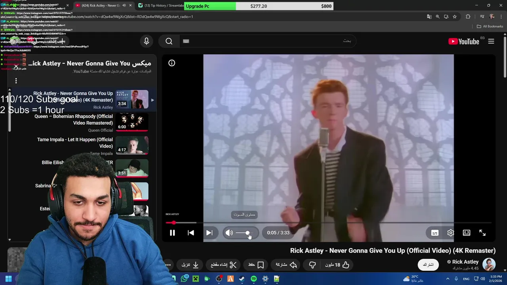Install app icon in address bar
This screenshot has width=507, height=285.
click(x=446, y=17)
